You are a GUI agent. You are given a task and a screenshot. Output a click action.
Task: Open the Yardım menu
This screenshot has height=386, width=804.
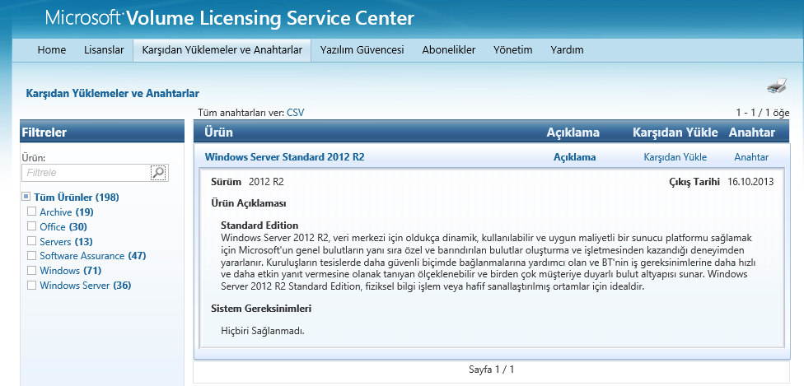coord(567,50)
